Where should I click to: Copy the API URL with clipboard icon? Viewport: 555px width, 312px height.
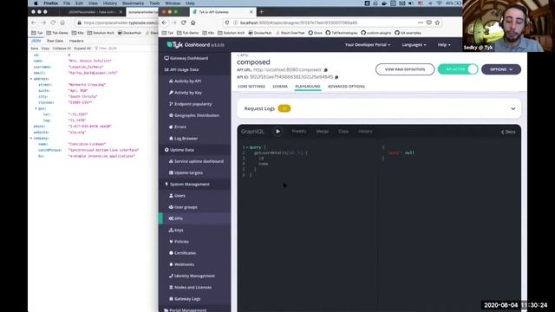click(326, 70)
